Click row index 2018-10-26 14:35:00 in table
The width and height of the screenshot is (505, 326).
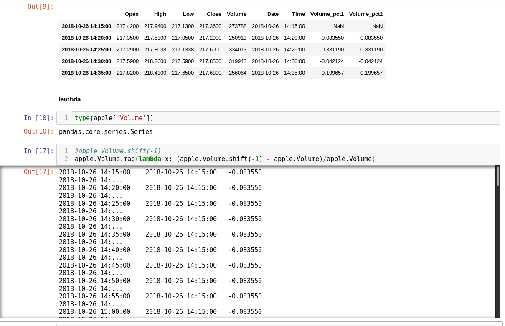click(86, 73)
